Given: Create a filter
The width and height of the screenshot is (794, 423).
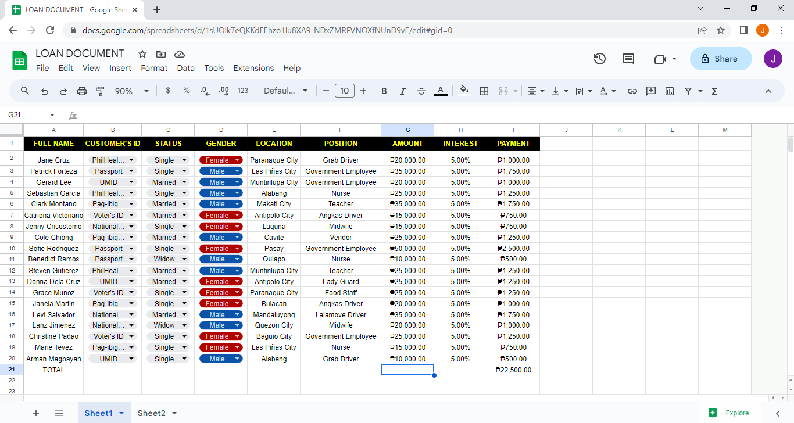Looking at the screenshot, I should point(688,91).
